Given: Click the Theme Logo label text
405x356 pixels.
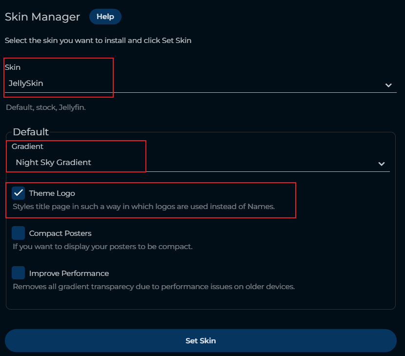Looking at the screenshot, I should click(52, 193).
